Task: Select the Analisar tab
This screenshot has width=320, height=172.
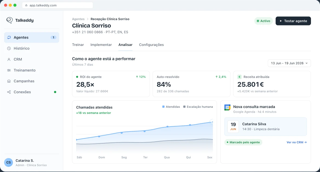Action: [x=125, y=45]
